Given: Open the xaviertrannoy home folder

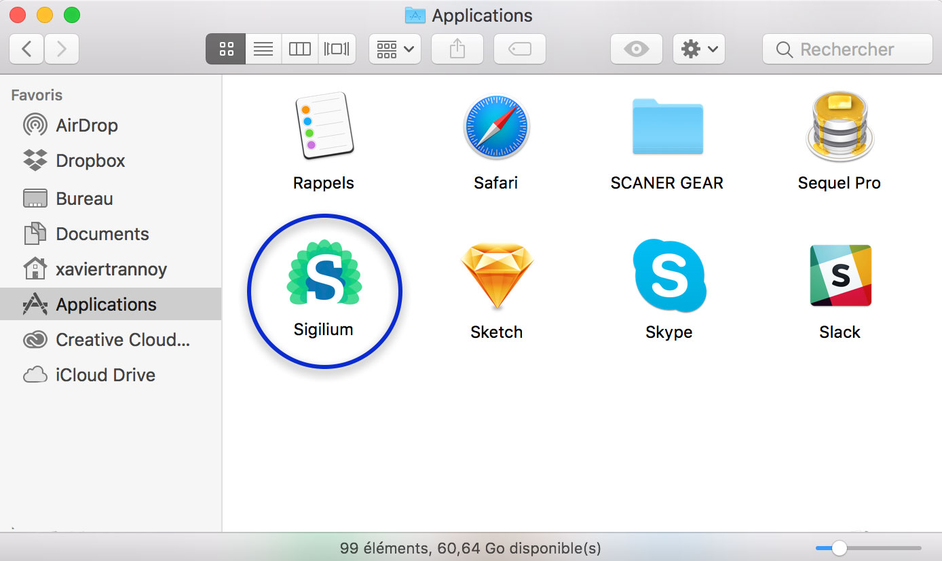Looking at the screenshot, I should coord(111,269).
